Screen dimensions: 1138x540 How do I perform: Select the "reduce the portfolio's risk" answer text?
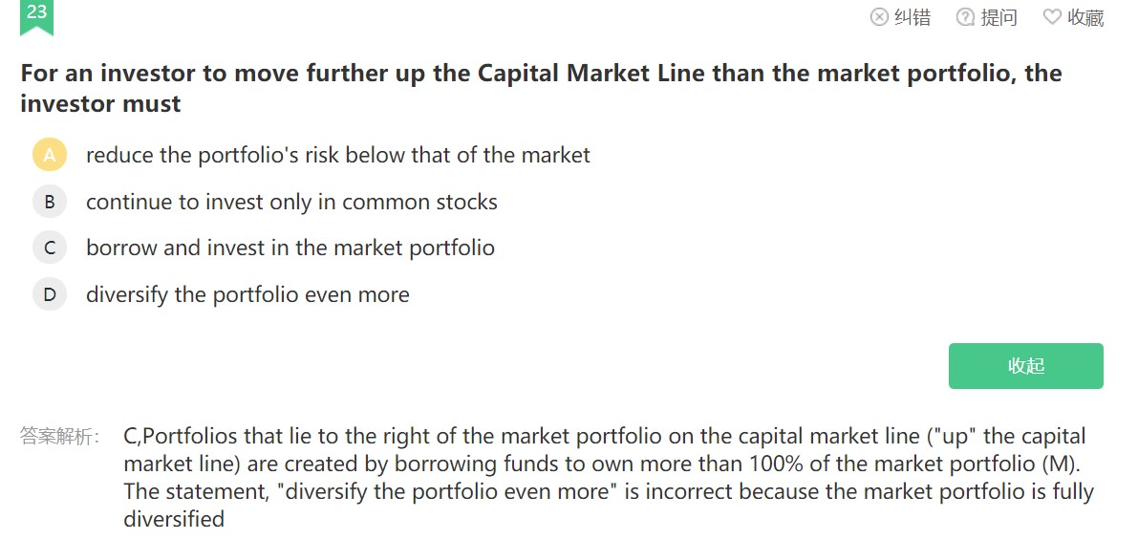click(338, 155)
